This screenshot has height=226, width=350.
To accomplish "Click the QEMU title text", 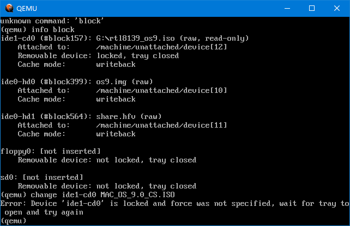I will (x=27, y=9).
